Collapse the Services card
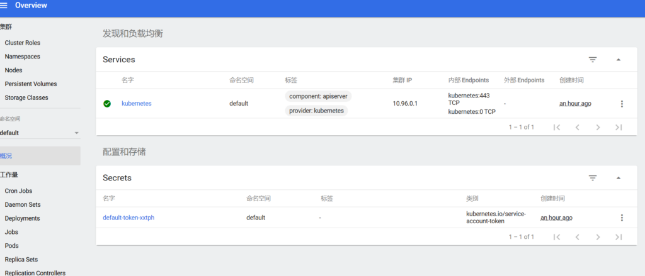Image resolution: width=645 pixels, height=276 pixels. 618,60
